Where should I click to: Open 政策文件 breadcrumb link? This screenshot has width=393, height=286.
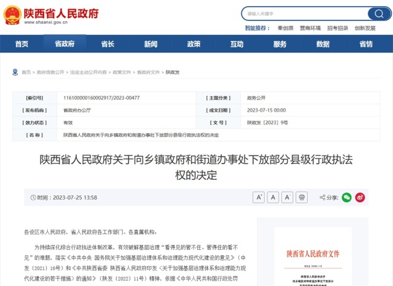click(122, 72)
